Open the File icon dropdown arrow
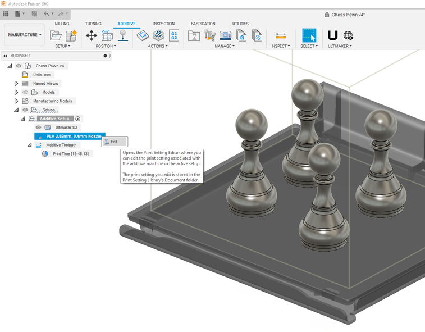This screenshot has width=425, height=332. (24, 13)
